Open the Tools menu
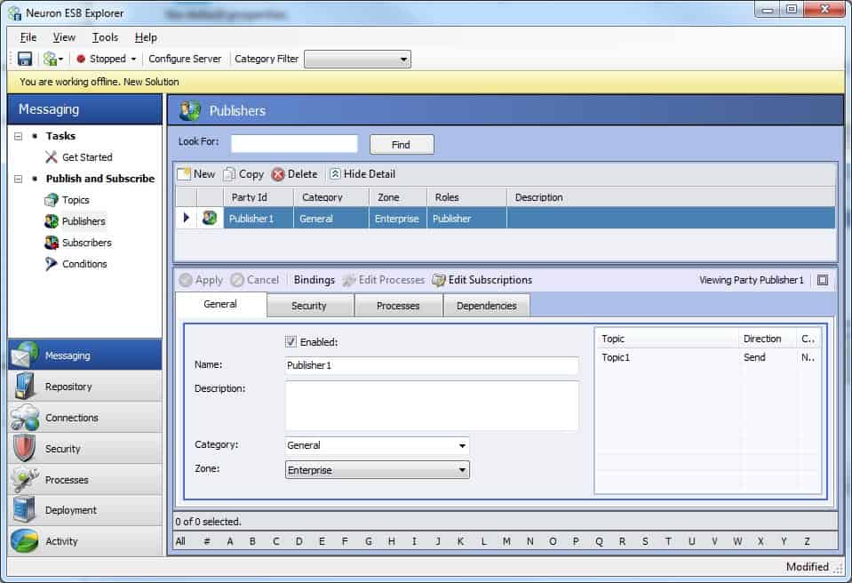The height and width of the screenshot is (583, 852). point(105,37)
